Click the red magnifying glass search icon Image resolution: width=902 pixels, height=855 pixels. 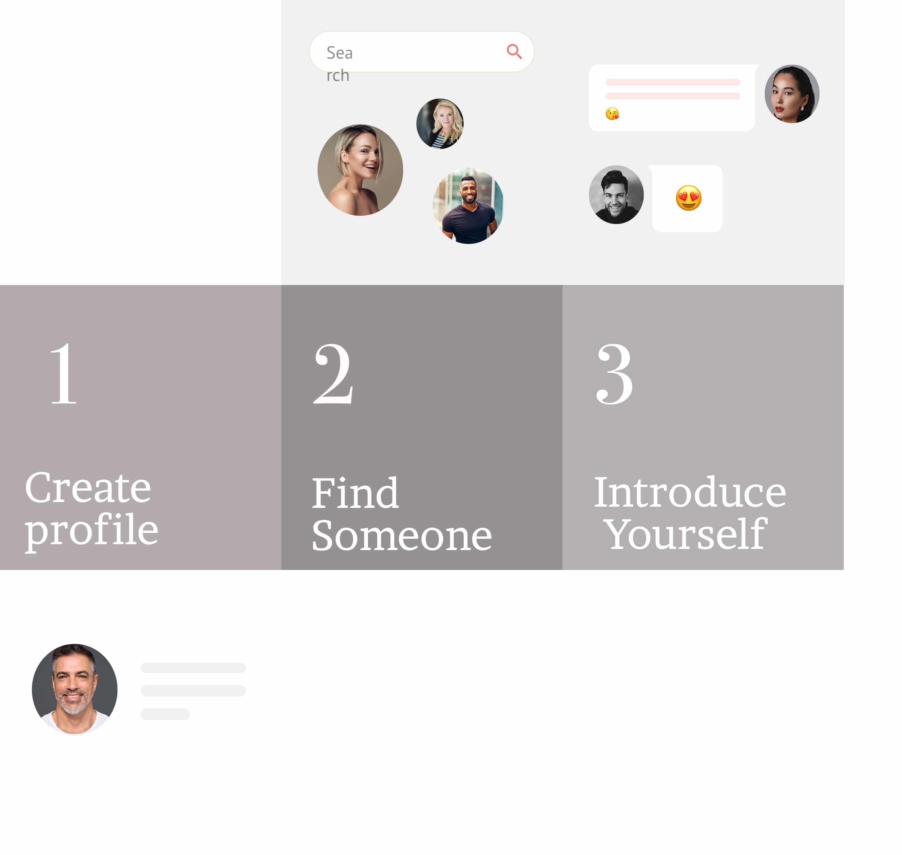point(514,52)
